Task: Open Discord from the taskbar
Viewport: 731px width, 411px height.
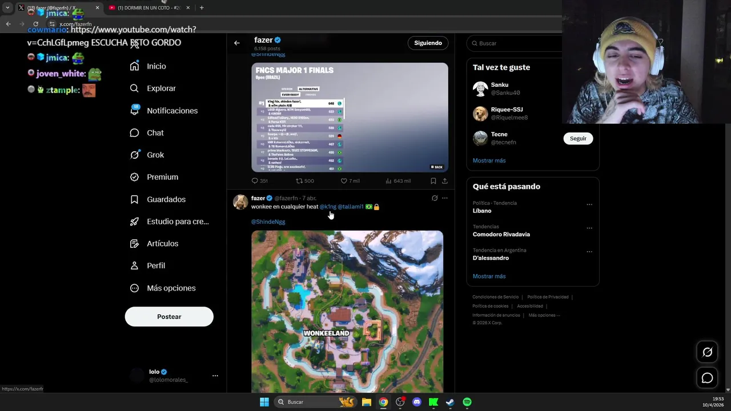Action: click(x=417, y=402)
